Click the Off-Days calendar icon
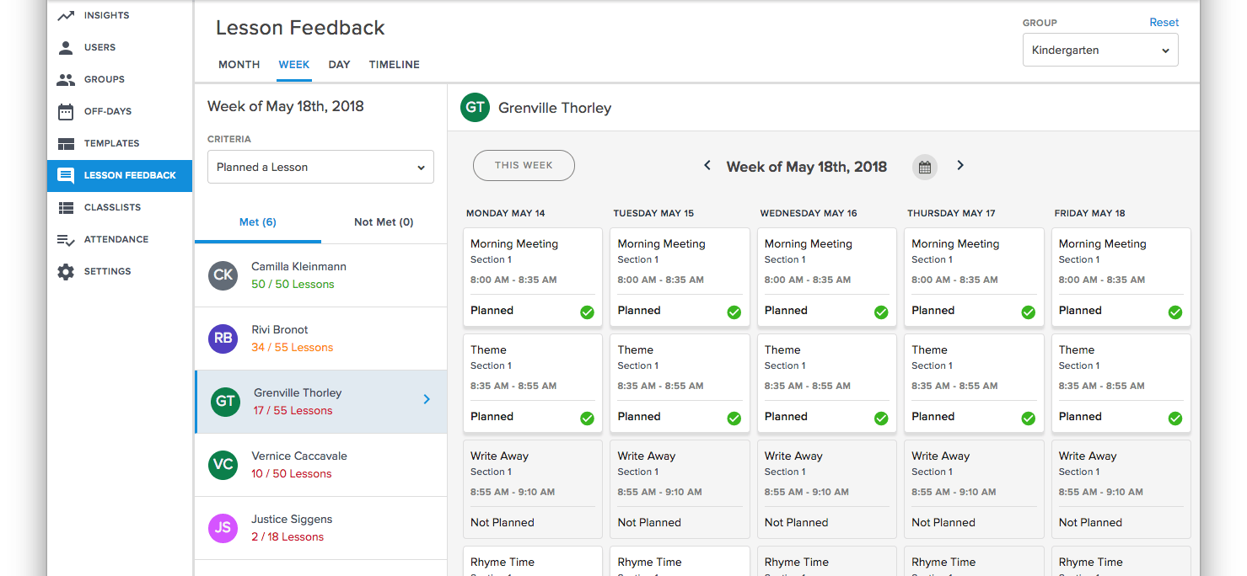The image size is (1247, 576). coord(66,111)
